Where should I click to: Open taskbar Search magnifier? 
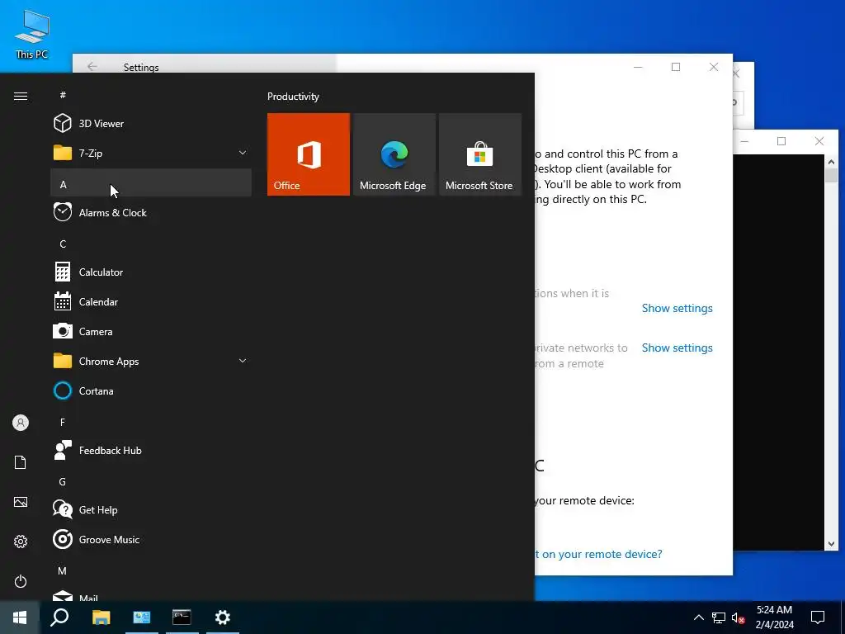point(59,617)
